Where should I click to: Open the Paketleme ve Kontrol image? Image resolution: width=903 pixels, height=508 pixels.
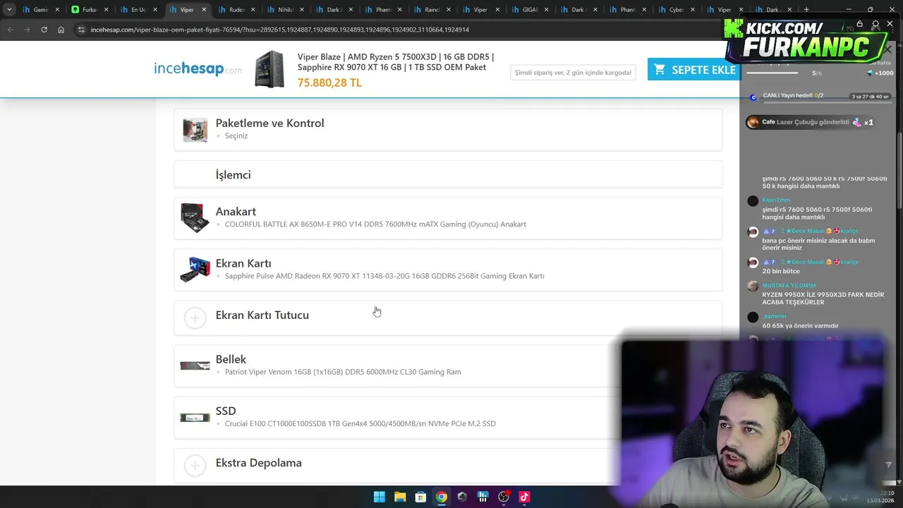[195, 129]
